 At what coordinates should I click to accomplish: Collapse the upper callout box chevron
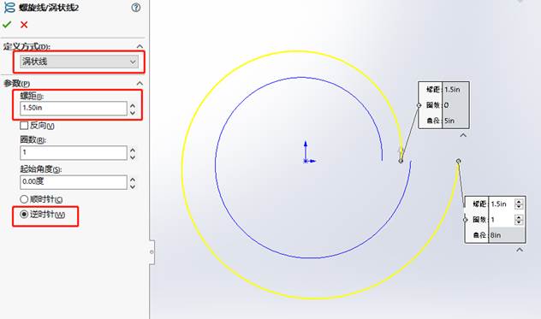pyautogui.click(x=463, y=135)
